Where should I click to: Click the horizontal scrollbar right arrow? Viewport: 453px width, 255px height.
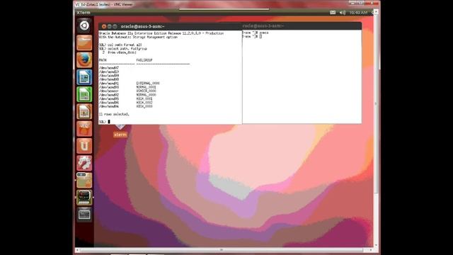pyautogui.click(x=371, y=250)
